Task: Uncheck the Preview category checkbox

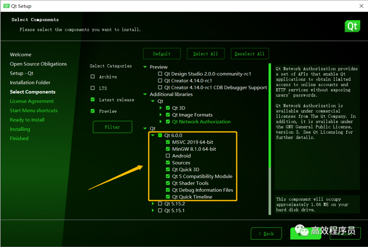Action: (93, 111)
